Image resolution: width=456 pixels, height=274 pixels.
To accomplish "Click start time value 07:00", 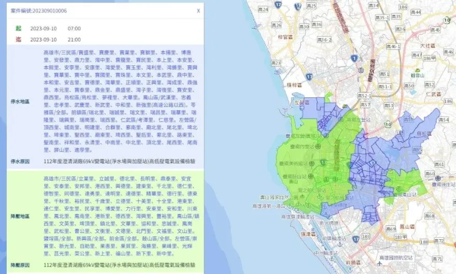I will coord(74,28).
